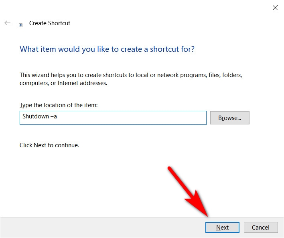Click the words 'Internet addresses' in description
Screen dimensions: 284x238
coord(82,83)
